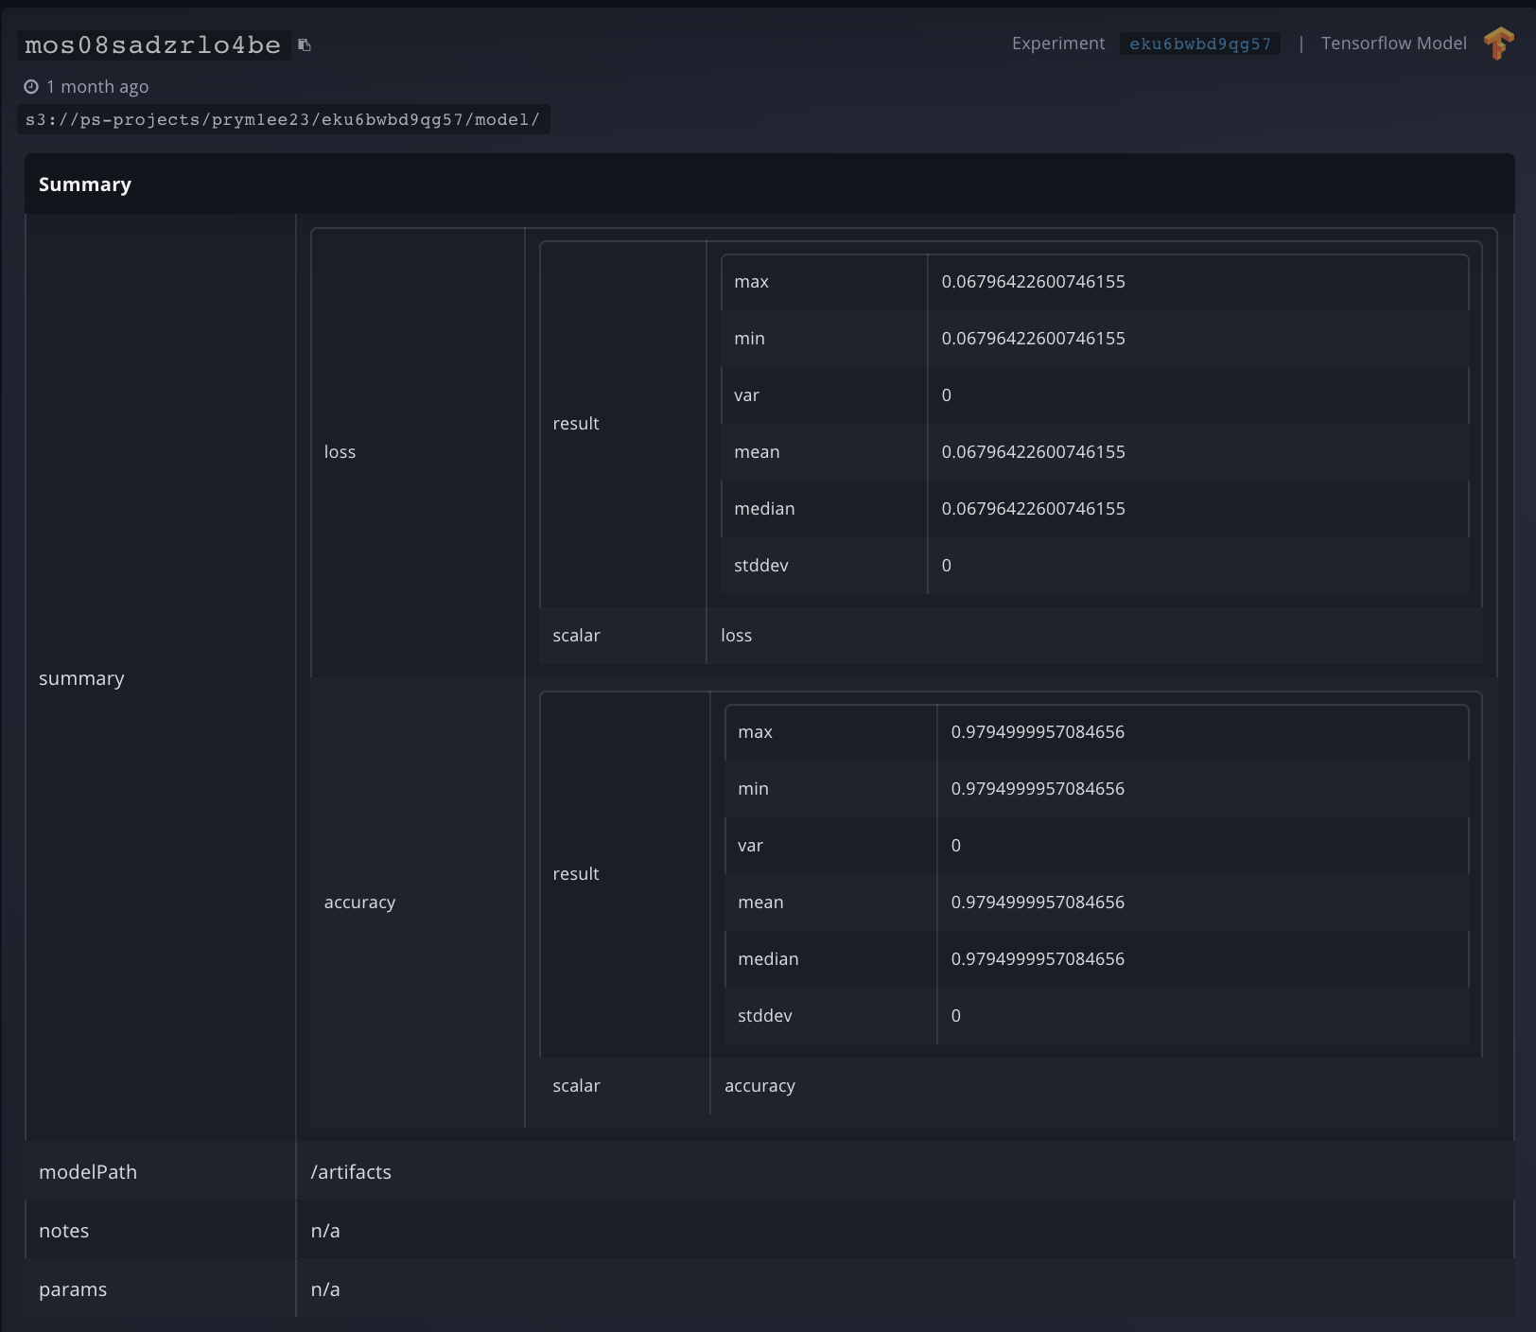This screenshot has height=1332, width=1536.
Task: Click the 'stddev' label under accuracy
Action: [765, 1016]
